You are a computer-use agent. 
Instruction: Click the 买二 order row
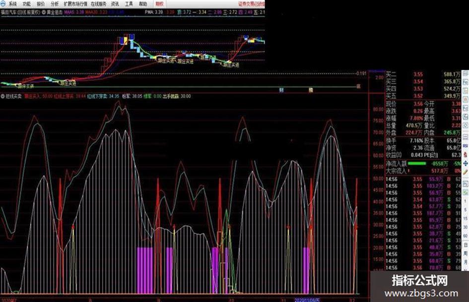click(423, 74)
